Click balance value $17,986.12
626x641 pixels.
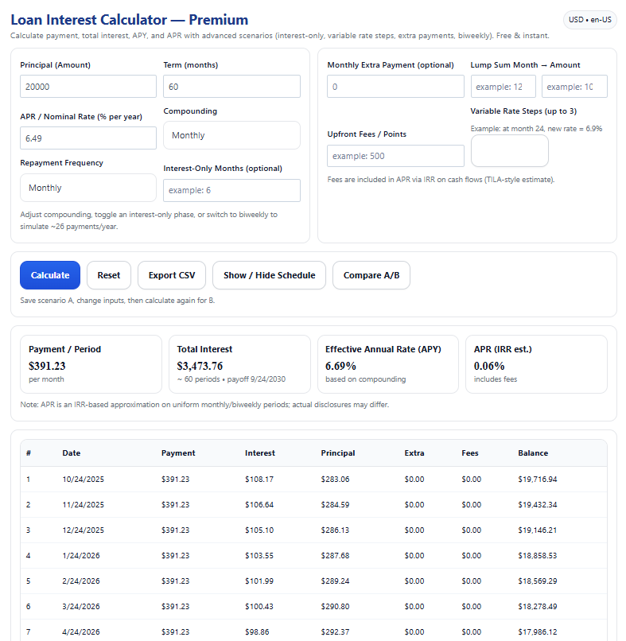click(x=537, y=631)
